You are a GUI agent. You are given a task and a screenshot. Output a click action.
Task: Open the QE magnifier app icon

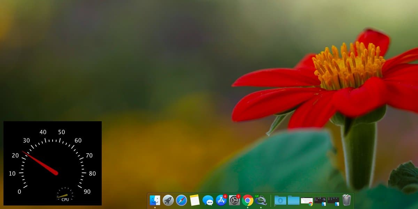(x=261, y=200)
